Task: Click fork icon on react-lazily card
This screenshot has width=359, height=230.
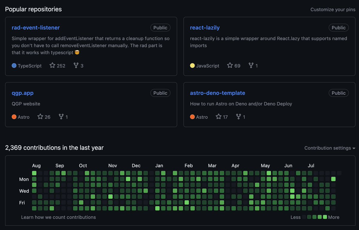Action: point(251,65)
